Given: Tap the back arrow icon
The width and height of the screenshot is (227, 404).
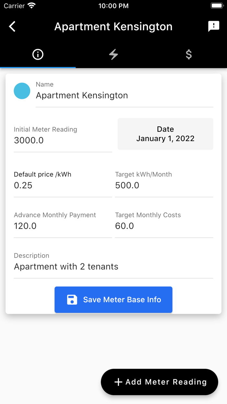Looking at the screenshot, I should [12, 27].
